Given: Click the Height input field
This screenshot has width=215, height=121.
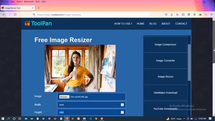Looking at the screenshot, I should point(91,112).
